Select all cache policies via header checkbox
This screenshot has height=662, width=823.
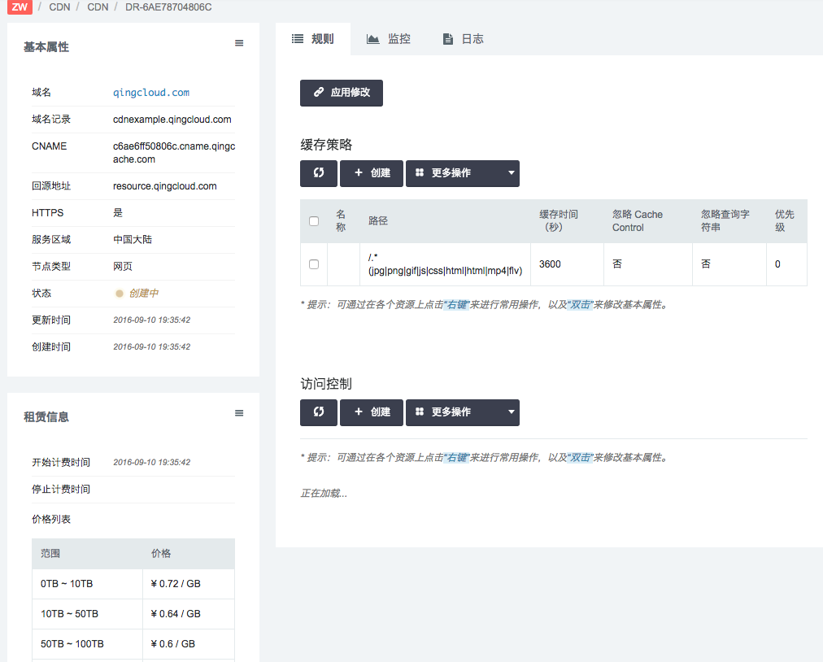click(x=314, y=221)
